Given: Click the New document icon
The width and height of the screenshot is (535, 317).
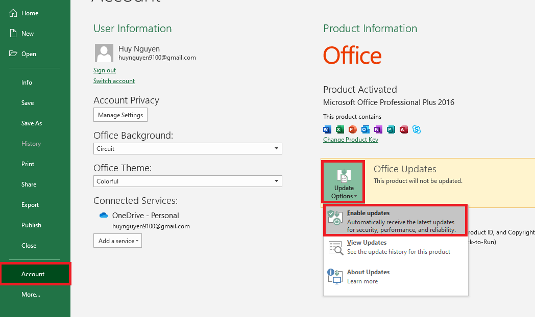Looking at the screenshot, I should (x=13, y=34).
